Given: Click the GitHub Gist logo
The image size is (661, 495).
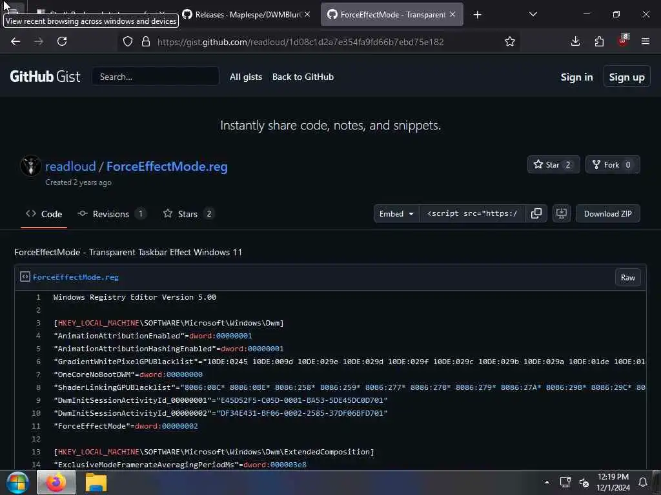Looking at the screenshot, I should tap(45, 77).
